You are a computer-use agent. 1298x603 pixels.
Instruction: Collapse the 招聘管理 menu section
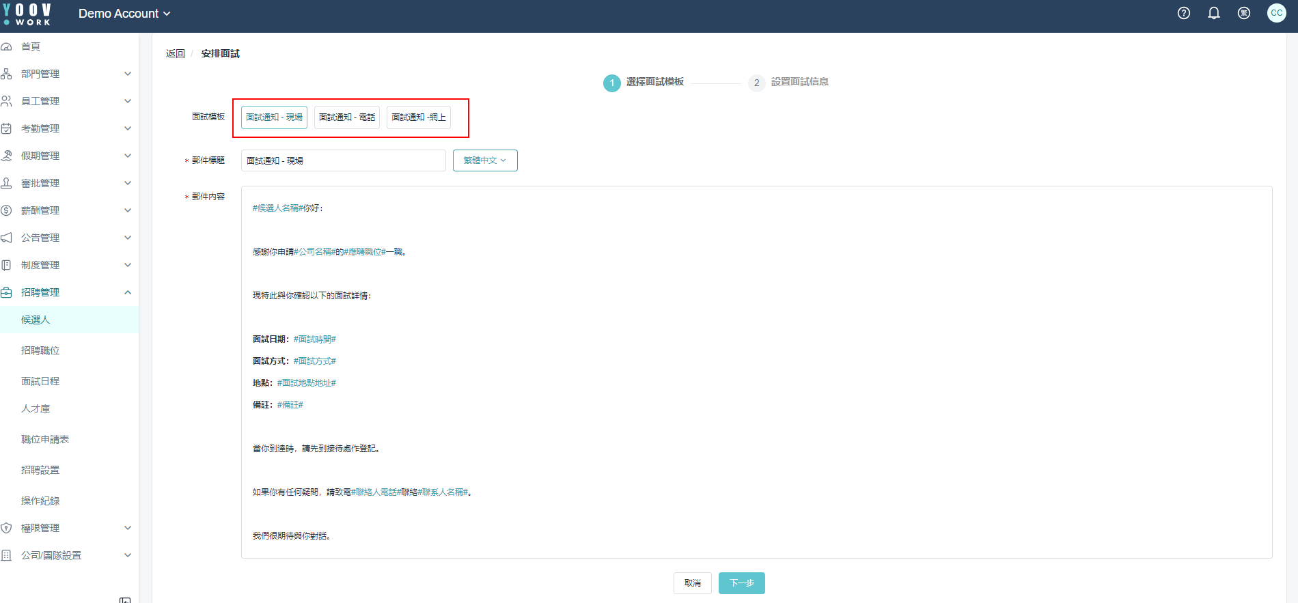(x=128, y=292)
